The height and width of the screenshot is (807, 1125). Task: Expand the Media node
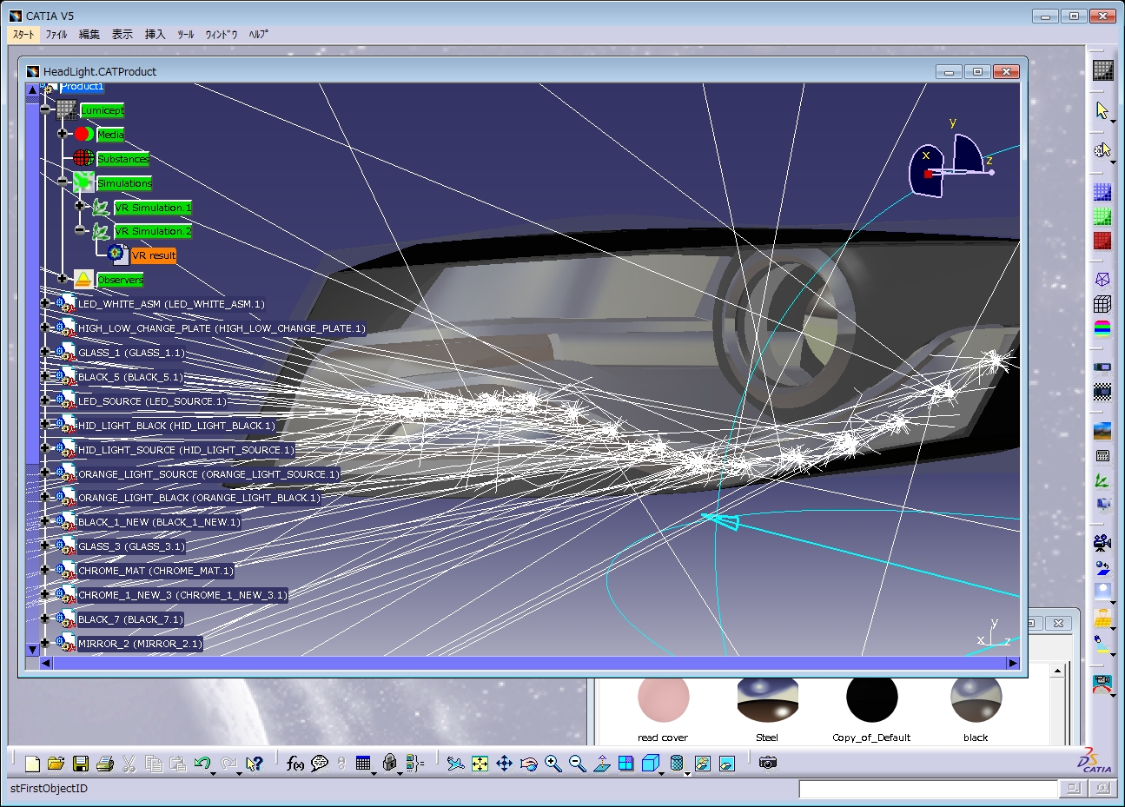pyautogui.click(x=63, y=134)
